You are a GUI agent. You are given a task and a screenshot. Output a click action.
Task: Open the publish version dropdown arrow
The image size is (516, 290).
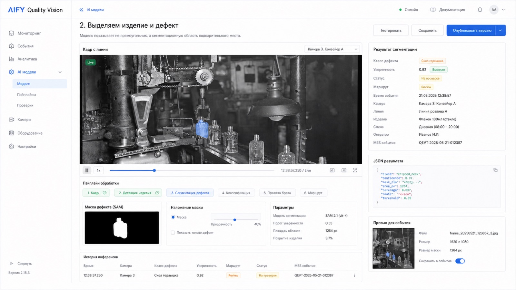(500, 30)
